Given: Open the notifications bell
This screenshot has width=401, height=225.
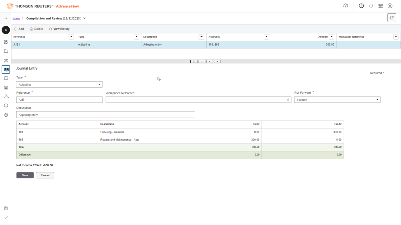Looking at the screenshot, I should (x=371, y=6).
